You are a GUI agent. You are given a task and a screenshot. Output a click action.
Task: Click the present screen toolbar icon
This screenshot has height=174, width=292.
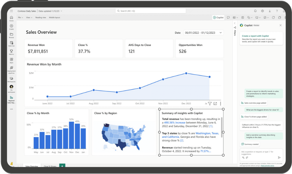(257, 17)
